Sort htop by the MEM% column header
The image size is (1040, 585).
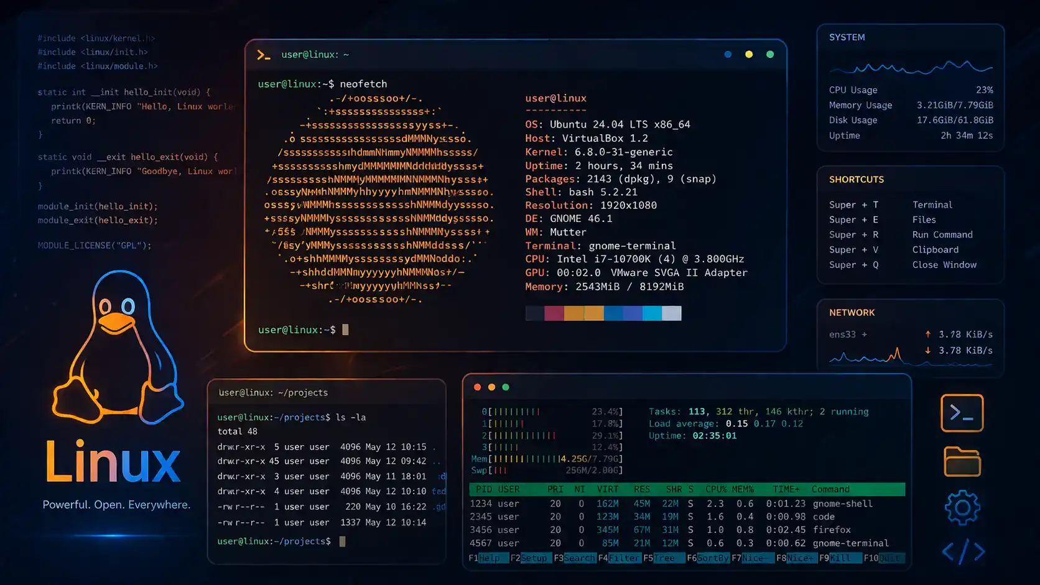tap(743, 489)
